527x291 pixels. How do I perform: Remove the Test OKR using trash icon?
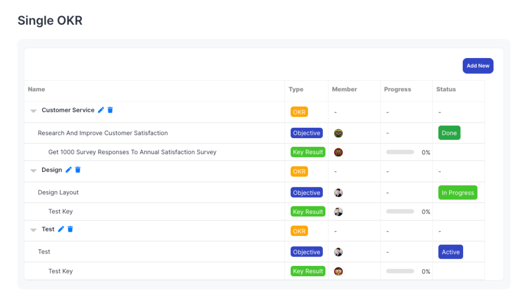coord(70,229)
